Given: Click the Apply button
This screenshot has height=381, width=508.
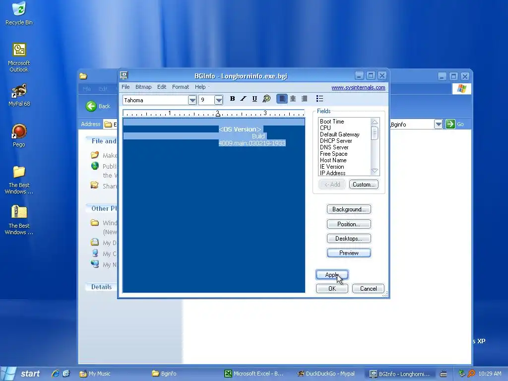Looking at the screenshot, I should pyautogui.click(x=332, y=275).
